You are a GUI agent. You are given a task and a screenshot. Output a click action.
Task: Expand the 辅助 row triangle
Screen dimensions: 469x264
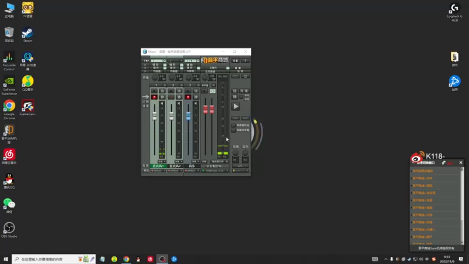(145, 65)
